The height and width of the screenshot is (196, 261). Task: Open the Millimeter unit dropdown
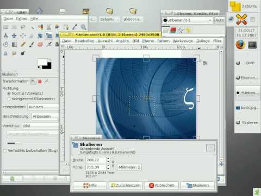(x=129, y=167)
